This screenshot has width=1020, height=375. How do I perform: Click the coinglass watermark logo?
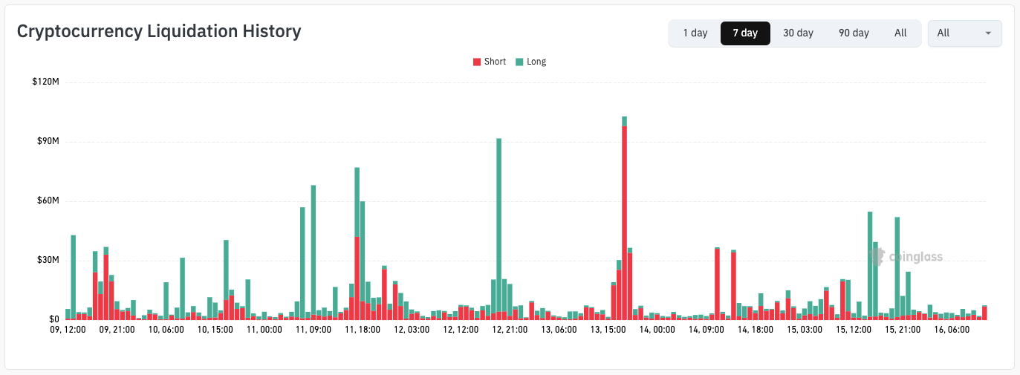[906, 257]
